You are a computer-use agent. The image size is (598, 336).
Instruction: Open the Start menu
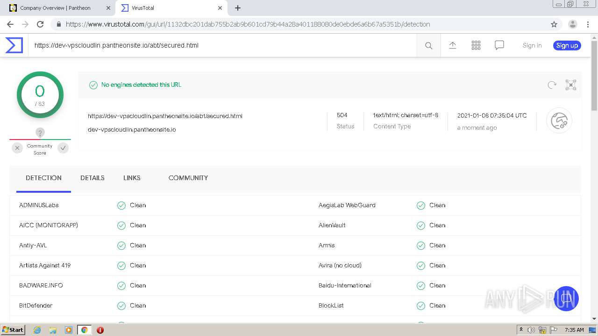13,330
